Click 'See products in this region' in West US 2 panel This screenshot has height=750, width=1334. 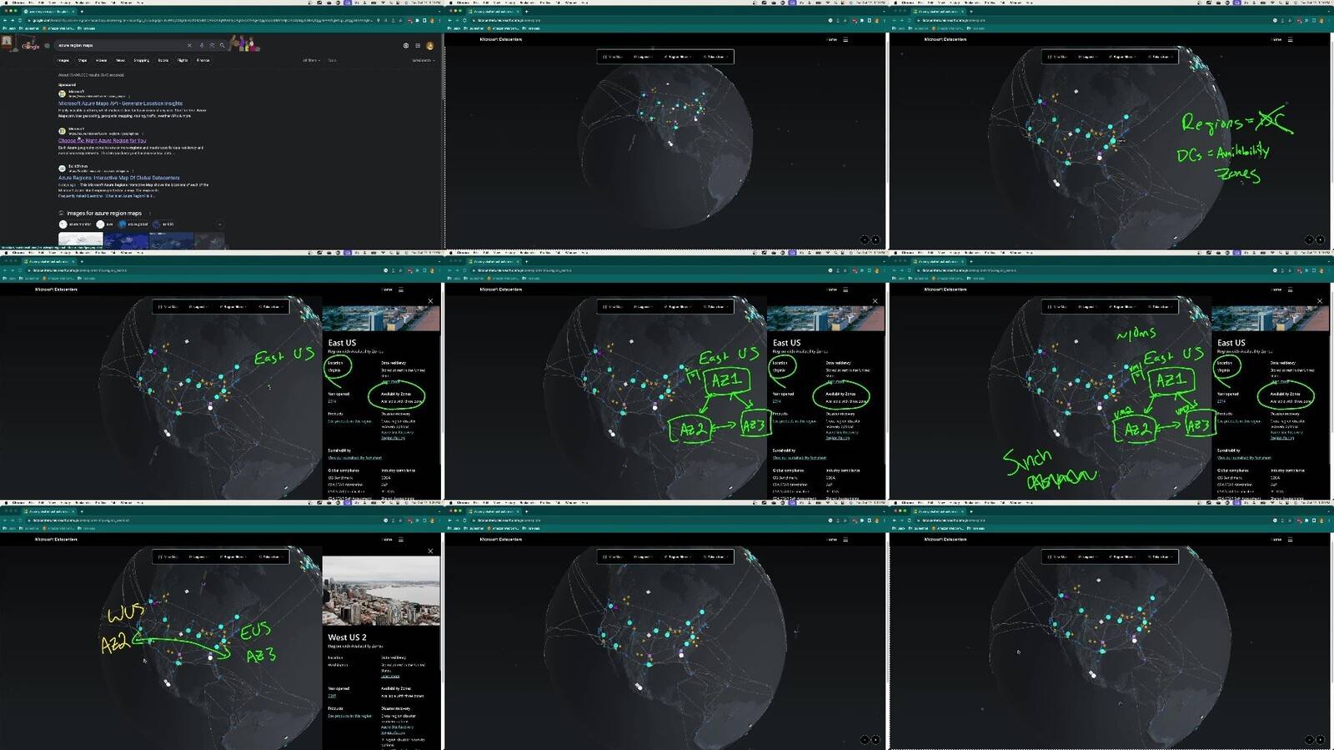[350, 716]
